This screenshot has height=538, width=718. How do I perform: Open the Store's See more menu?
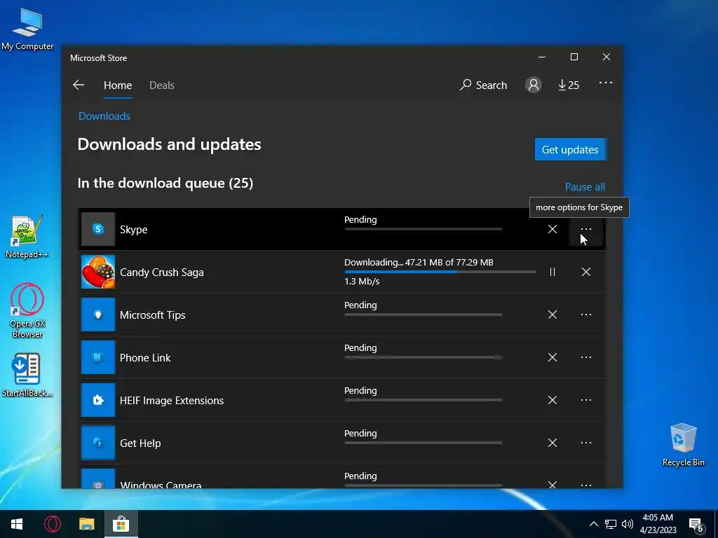coord(605,83)
